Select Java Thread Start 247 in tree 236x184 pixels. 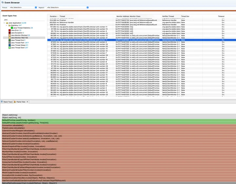19,48
